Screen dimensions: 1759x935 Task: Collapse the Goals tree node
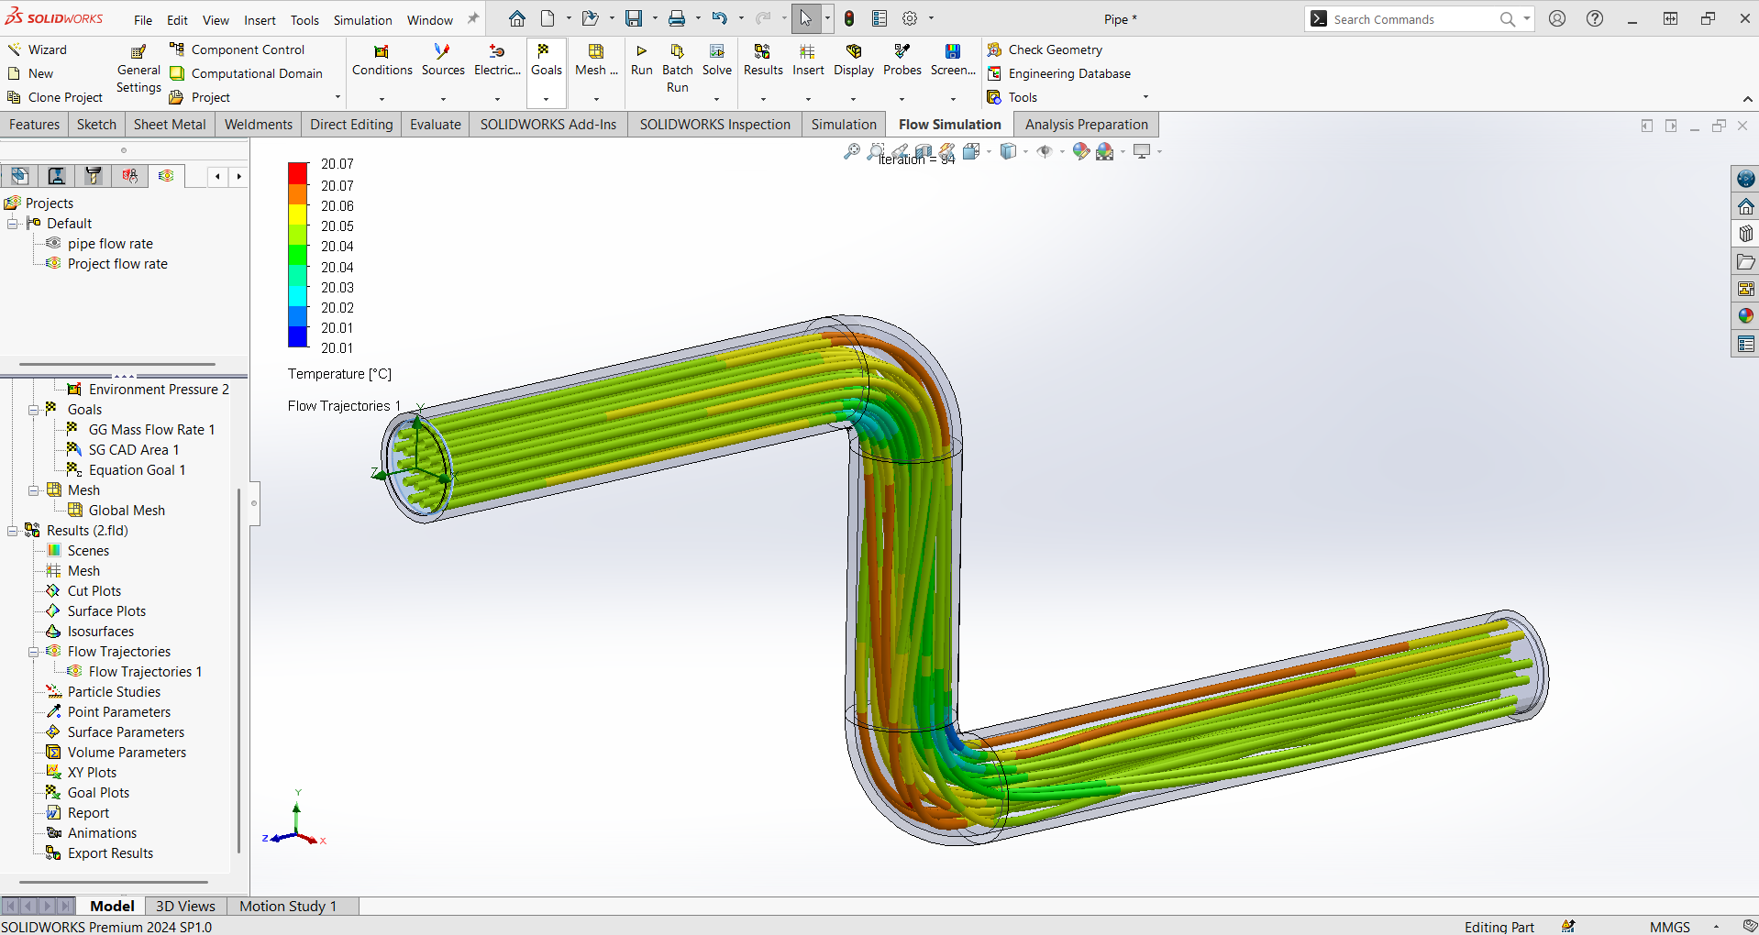coord(34,410)
